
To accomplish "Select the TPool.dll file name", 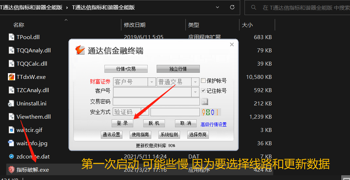I will coord(28,37).
